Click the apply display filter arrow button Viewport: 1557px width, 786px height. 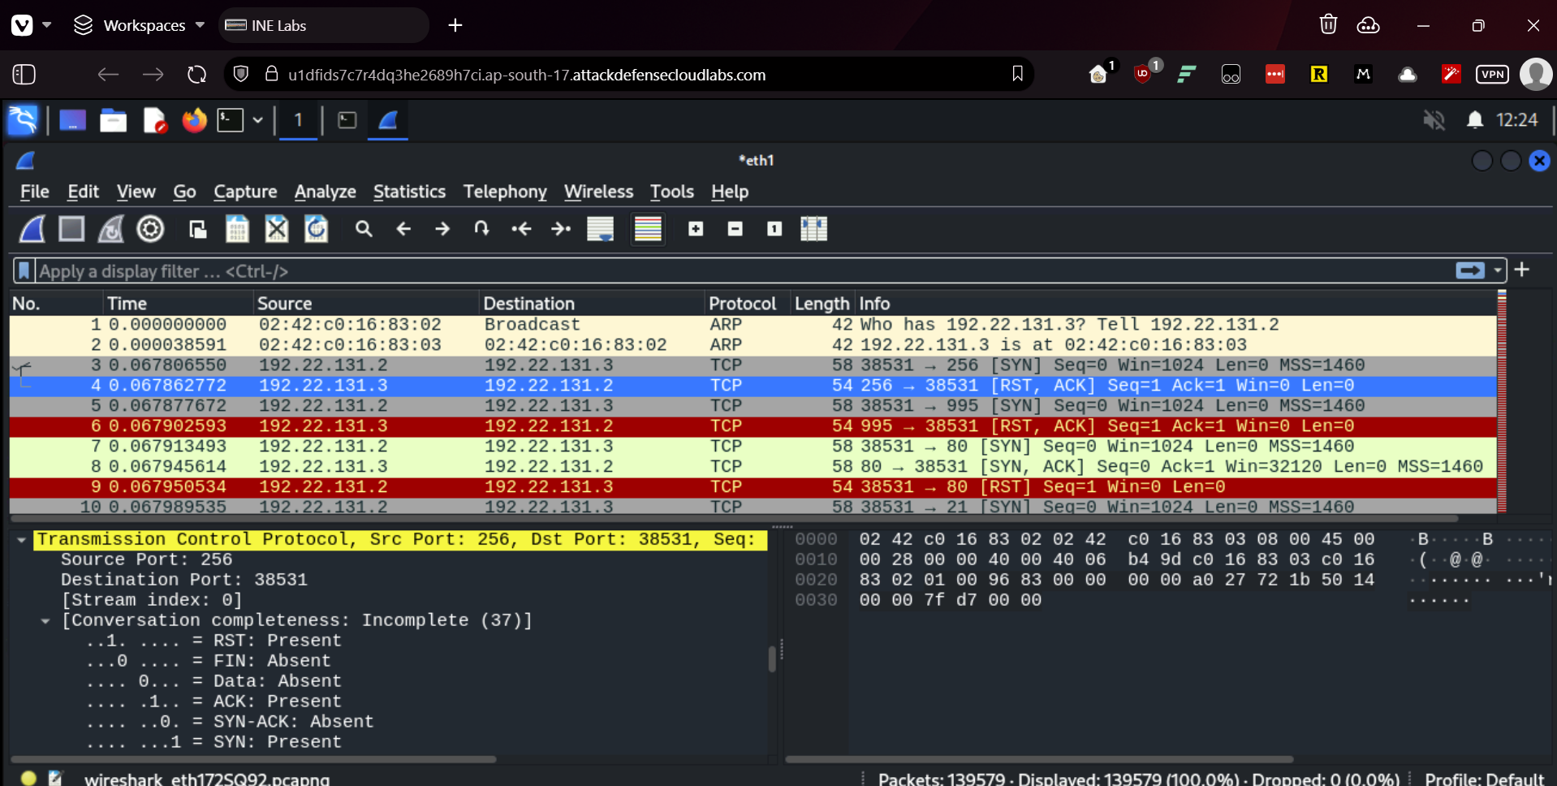tap(1470, 270)
